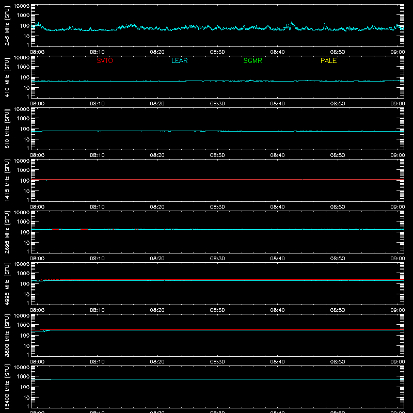The height and width of the screenshot is (413, 413).
Task: Click the 08:00 tick label of 610 MHz plot
Action: 37,155
